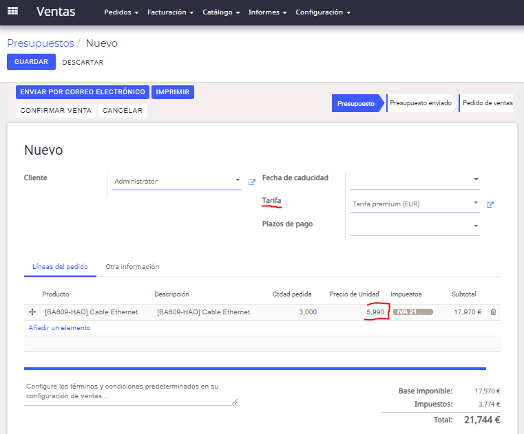Click the terms and conditions text area
524x434 pixels.
[131, 391]
